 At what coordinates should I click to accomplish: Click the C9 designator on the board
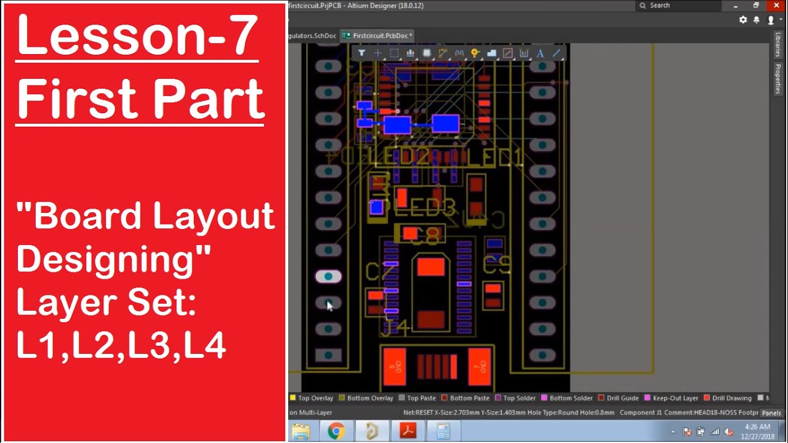point(497,265)
